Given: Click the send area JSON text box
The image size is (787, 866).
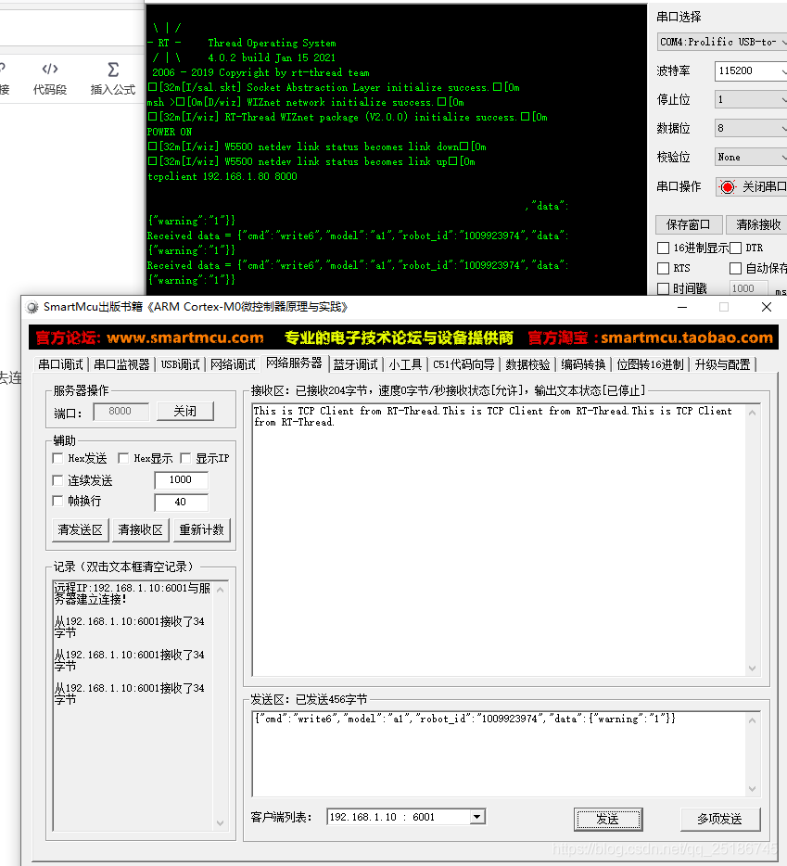Looking at the screenshot, I should pyautogui.click(x=499, y=753).
